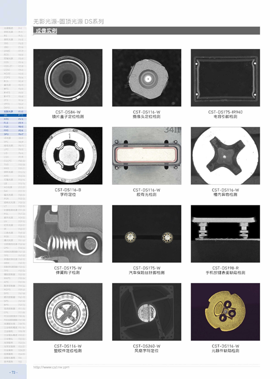
Task: Click the CST-DS198-R phone button image
Action: tap(225, 234)
